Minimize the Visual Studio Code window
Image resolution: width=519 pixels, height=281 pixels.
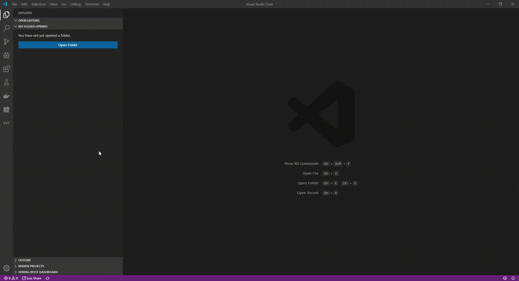click(488, 4)
